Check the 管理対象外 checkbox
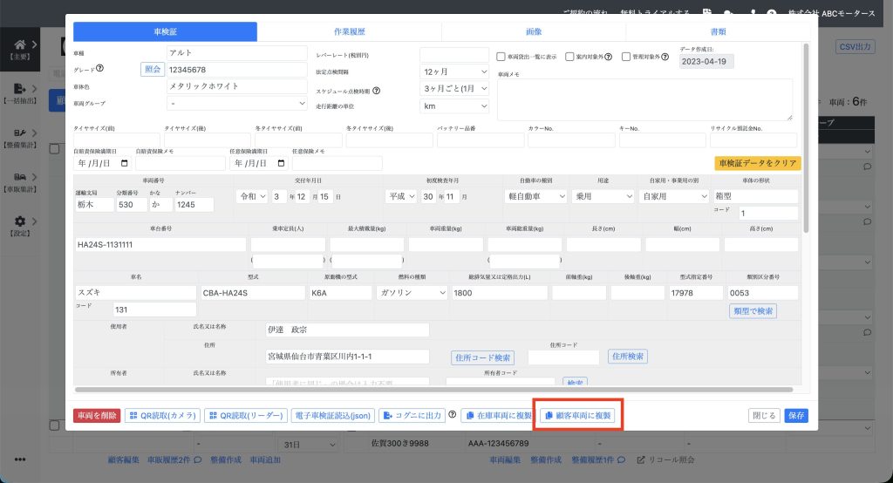The width and height of the screenshot is (893, 483). pyautogui.click(x=626, y=58)
